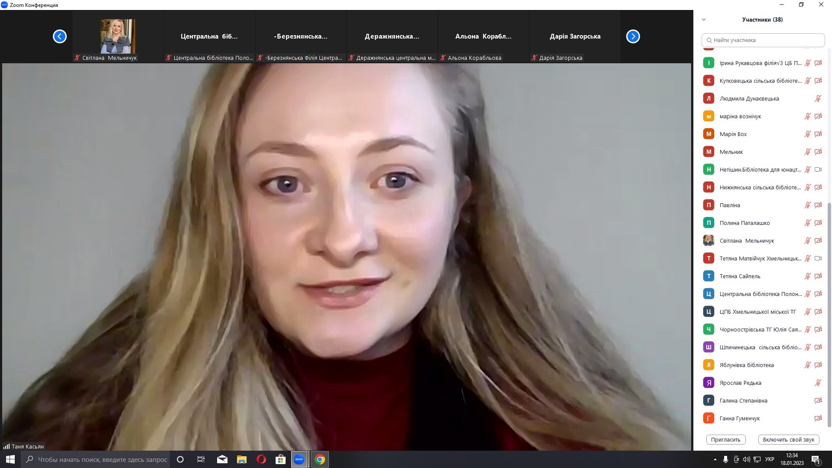Select Світлана Мельничук in participants list

(x=747, y=241)
